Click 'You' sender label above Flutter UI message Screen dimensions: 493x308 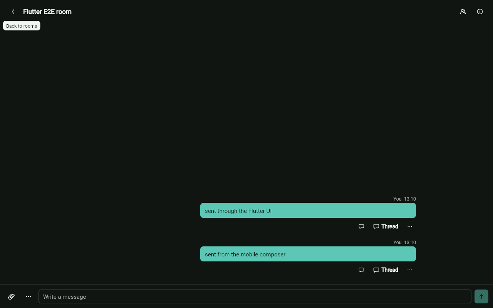coord(397,199)
